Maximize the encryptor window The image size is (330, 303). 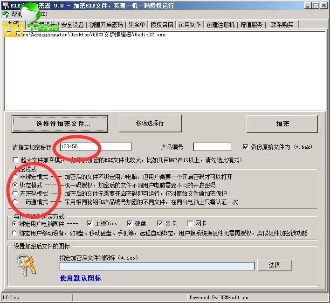316,6
